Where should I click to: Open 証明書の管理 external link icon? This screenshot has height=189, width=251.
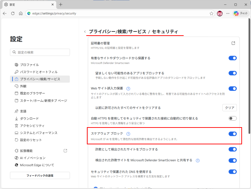pyautogui.click(x=233, y=43)
